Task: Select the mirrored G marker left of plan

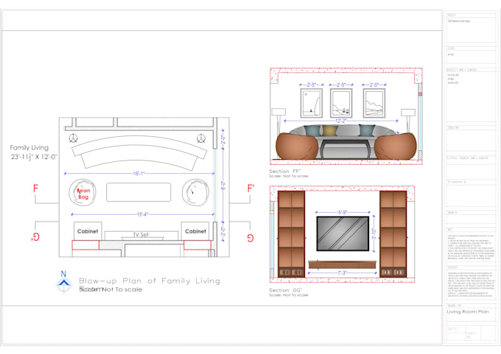Action: coord(35,237)
